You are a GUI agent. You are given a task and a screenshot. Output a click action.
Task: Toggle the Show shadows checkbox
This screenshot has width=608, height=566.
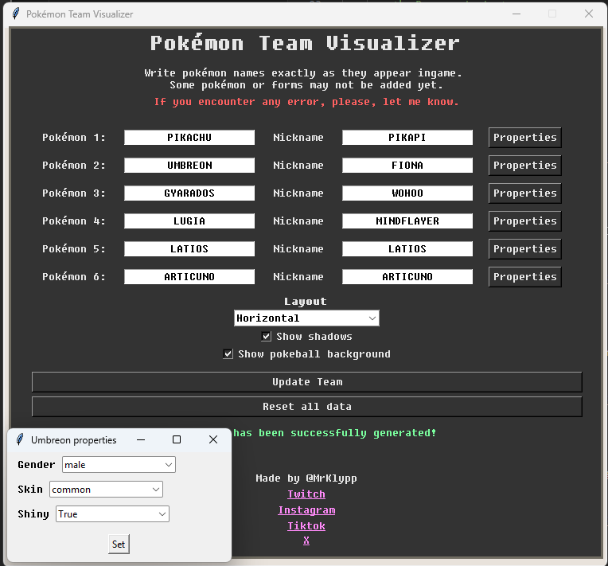pos(266,337)
